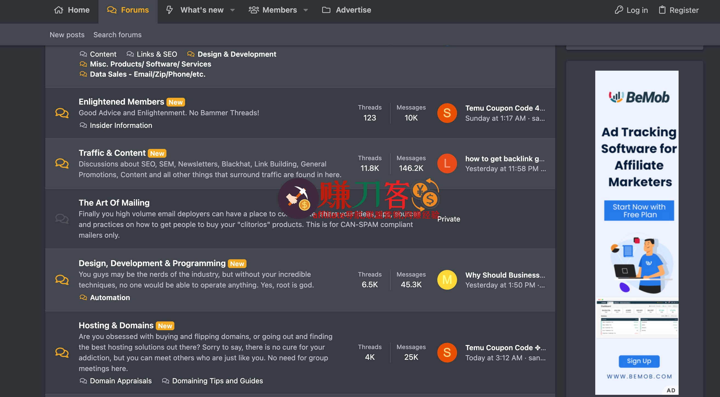Click the orange S avatar for Enlightened Members
720x397 pixels.
447,113
